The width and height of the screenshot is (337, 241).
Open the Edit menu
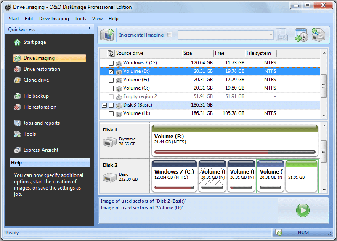point(29,19)
